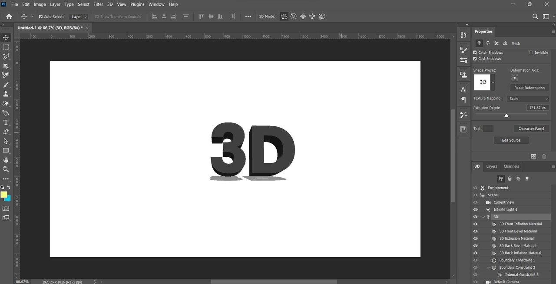
Task: Select the Eraser tool
Action: [x=6, y=104]
